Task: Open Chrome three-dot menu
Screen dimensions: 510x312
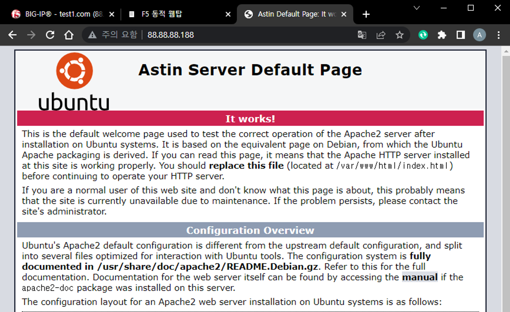Action: (x=499, y=35)
